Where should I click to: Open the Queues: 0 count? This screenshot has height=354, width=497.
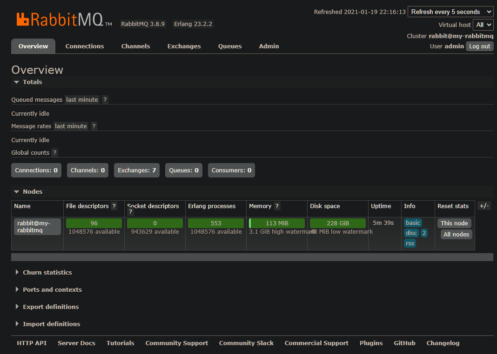pos(184,170)
